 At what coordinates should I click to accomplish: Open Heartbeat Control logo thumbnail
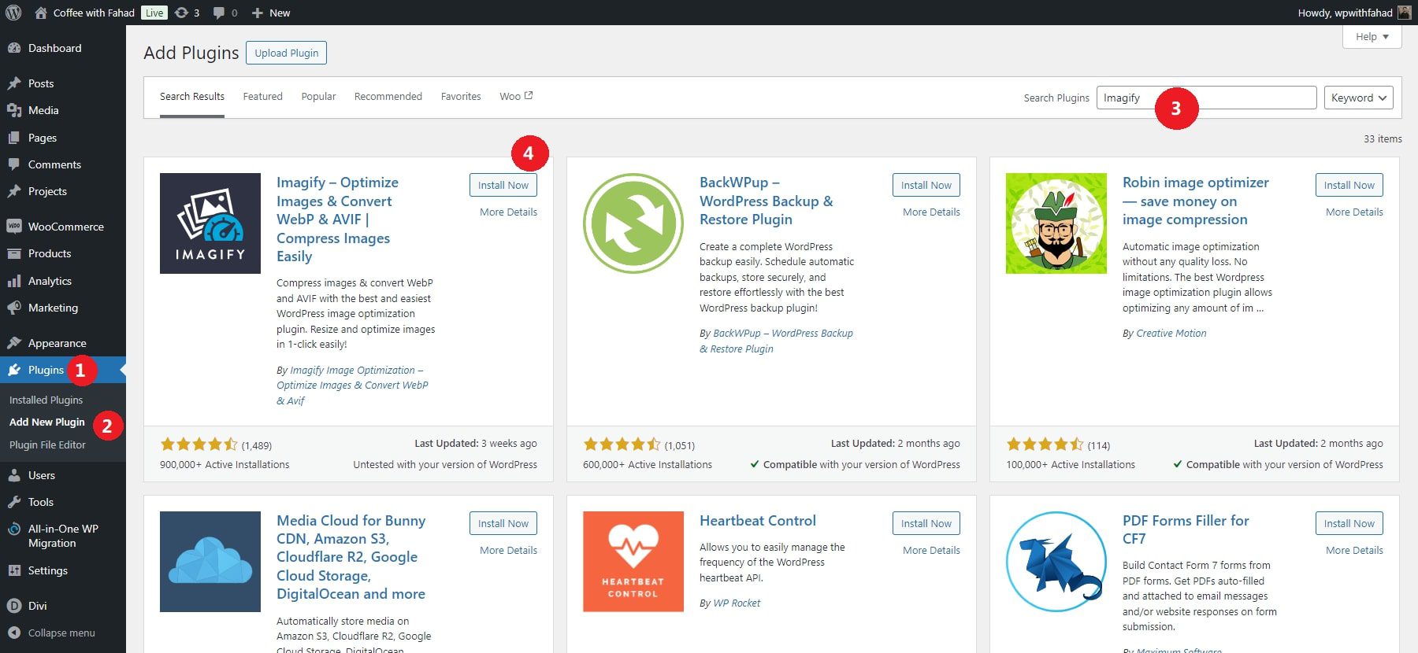coord(633,562)
